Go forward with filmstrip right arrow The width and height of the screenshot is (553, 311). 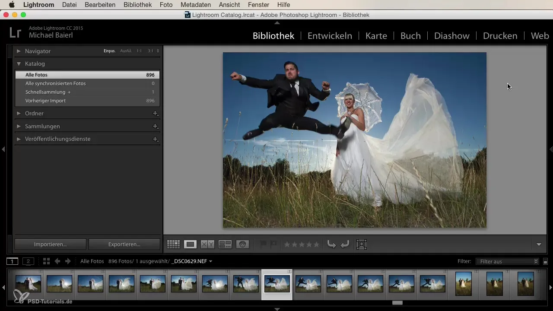coord(67,261)
